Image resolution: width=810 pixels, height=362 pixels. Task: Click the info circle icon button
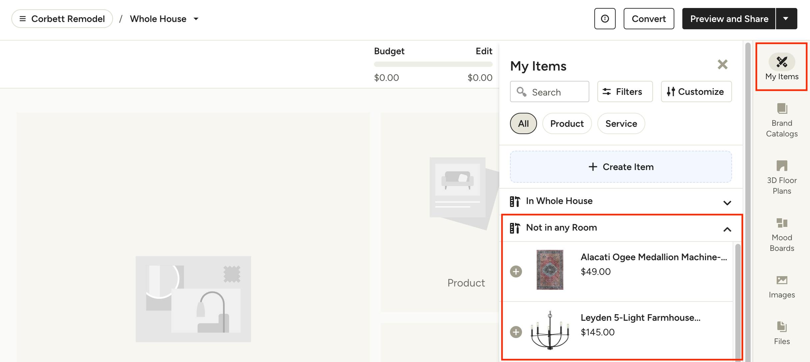pos(605,19)
